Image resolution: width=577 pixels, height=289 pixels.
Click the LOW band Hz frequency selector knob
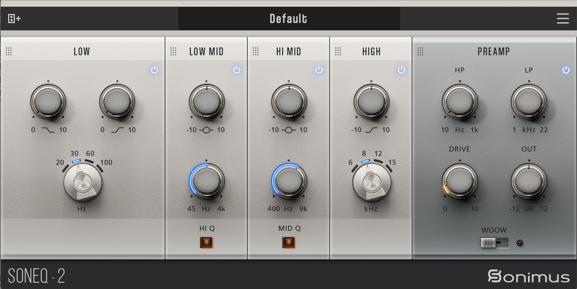(82, 183)
